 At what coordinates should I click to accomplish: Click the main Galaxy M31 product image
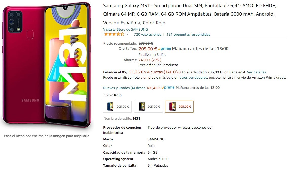tap(47, 65)
